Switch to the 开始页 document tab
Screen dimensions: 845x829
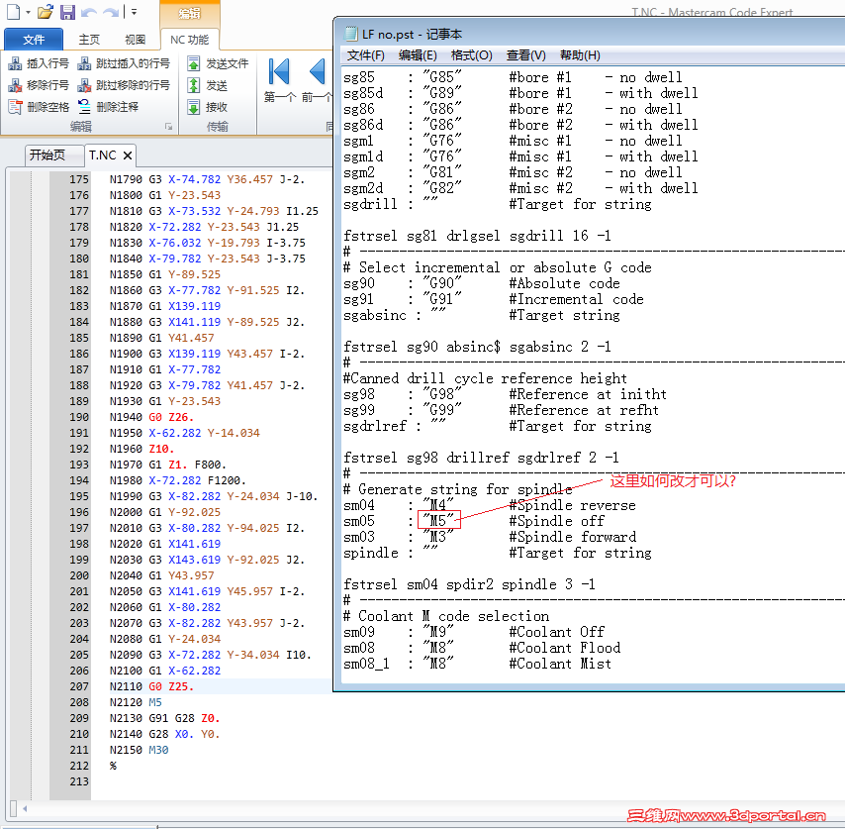point(47,155)
